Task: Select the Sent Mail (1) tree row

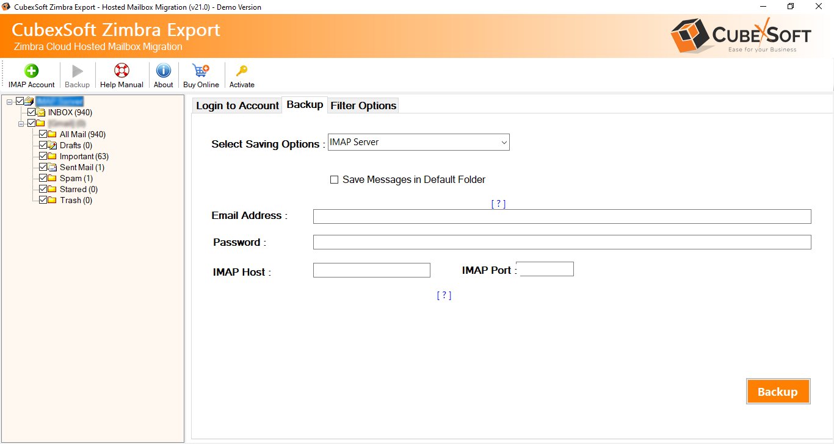Action: 82,167
